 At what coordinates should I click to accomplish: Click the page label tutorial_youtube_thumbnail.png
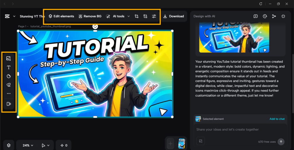(x=51, y=26)
